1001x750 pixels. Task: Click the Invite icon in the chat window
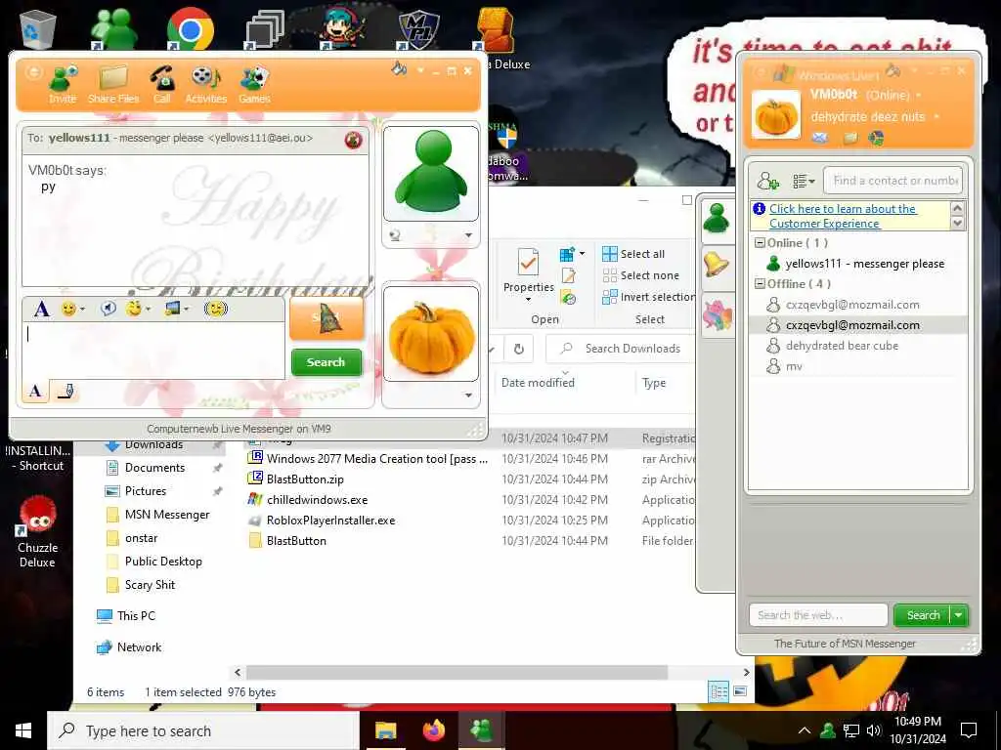coord(63,84)
